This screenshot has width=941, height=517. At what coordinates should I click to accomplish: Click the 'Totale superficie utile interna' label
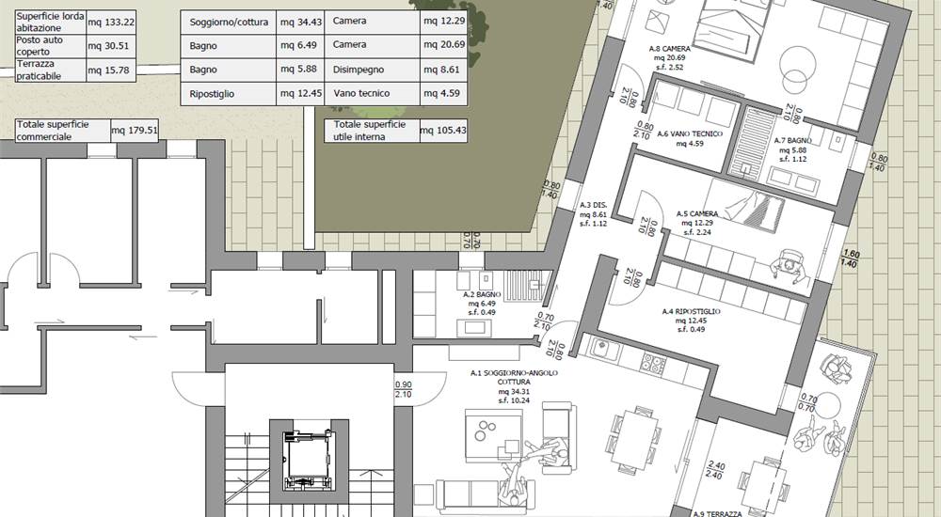coord(372,130)
